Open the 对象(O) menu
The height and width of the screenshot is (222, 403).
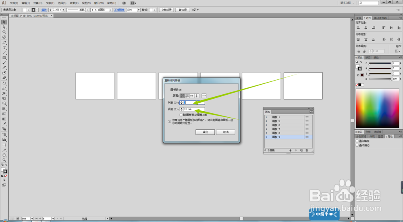38,3
